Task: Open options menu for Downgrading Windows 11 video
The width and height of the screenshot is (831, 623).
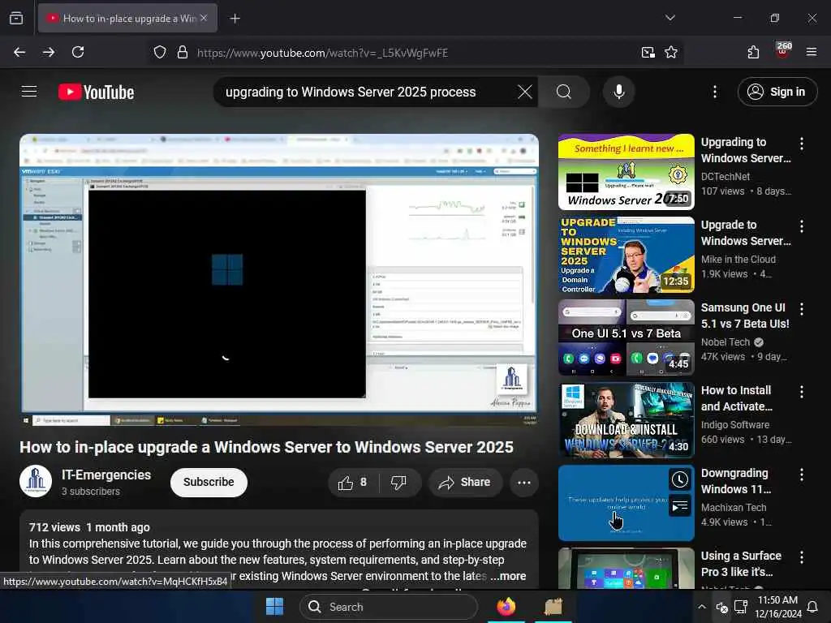Action: [801, 474]
